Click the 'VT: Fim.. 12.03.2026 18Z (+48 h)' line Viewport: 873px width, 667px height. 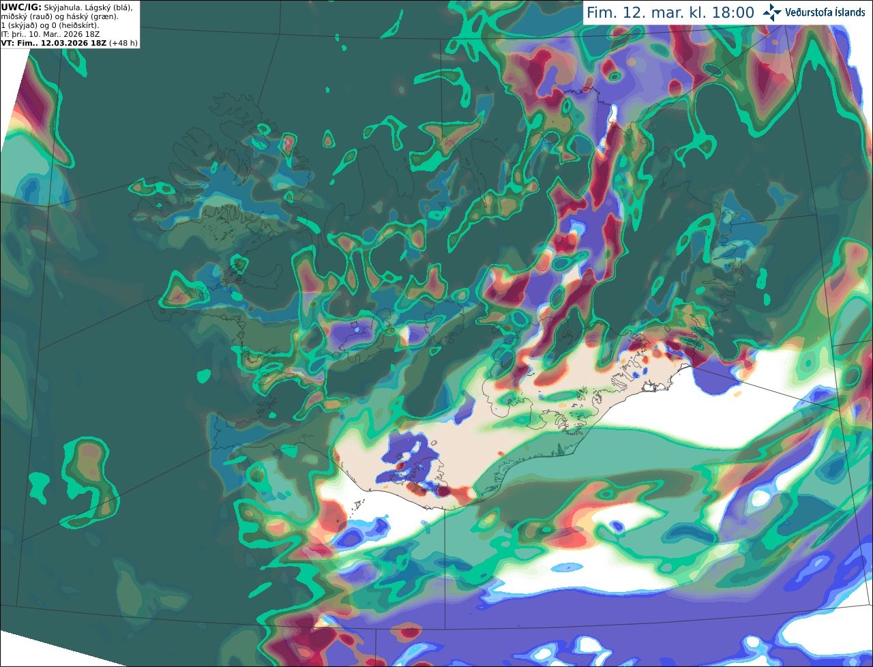pos(70,43)
